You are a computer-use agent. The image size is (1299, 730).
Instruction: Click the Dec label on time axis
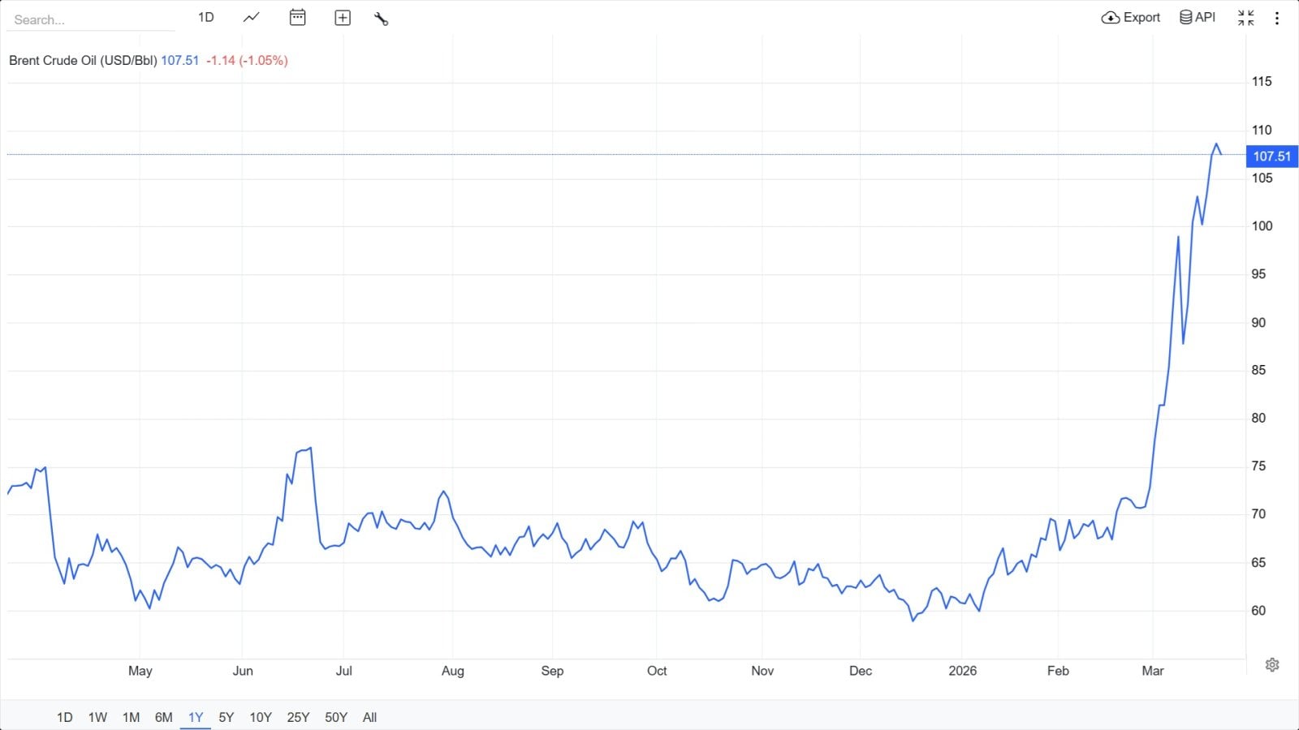point(861,671)
